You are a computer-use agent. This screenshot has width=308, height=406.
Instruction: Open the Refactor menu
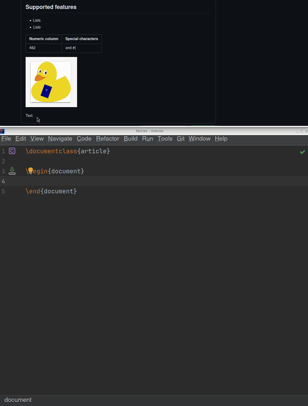(107, 139)
